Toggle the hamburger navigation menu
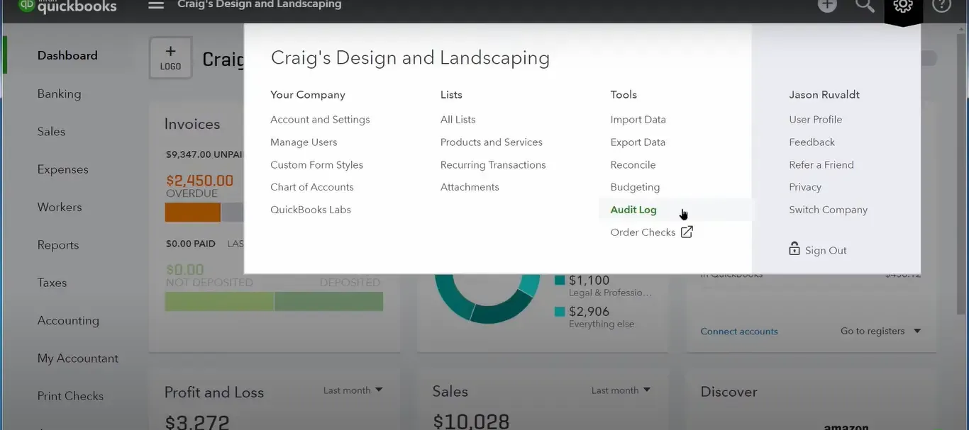Image resolution: width=969 pixels, height=430 pixels. [156, 5]
